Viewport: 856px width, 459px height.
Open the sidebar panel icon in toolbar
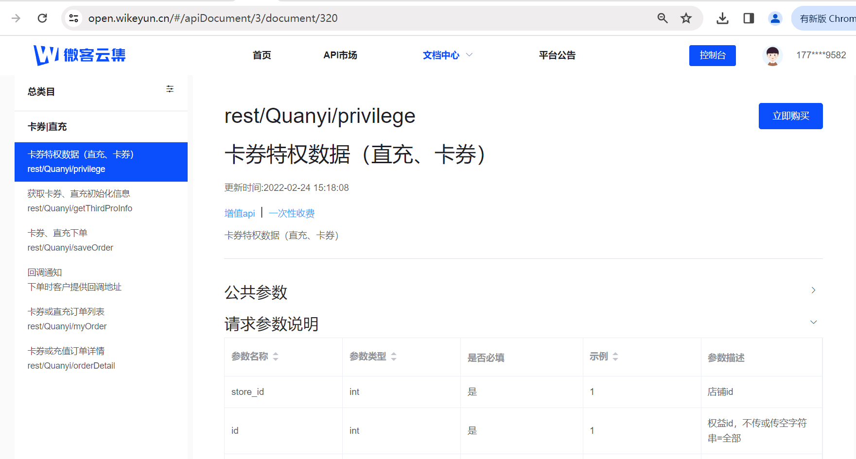coord(748,18)
